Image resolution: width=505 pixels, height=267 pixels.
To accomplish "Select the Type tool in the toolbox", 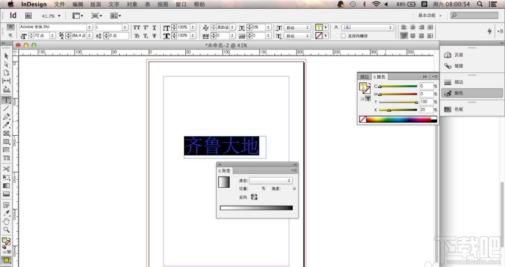I will coord(7,99).
